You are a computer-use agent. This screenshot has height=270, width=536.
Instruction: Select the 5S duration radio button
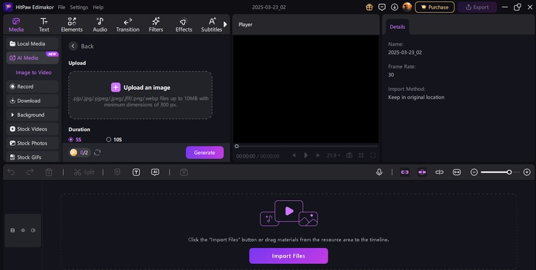[x=71, y=139]
